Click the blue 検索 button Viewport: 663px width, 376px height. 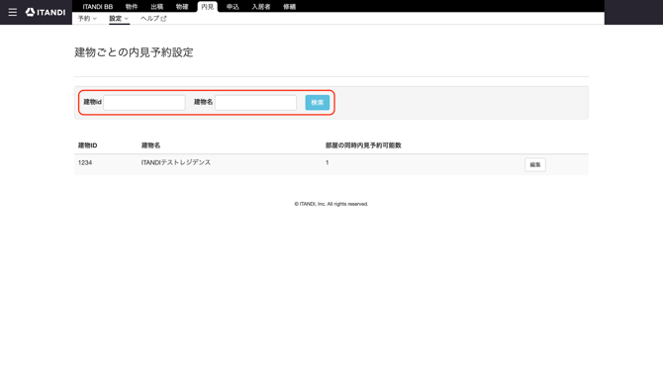[317, 102]
